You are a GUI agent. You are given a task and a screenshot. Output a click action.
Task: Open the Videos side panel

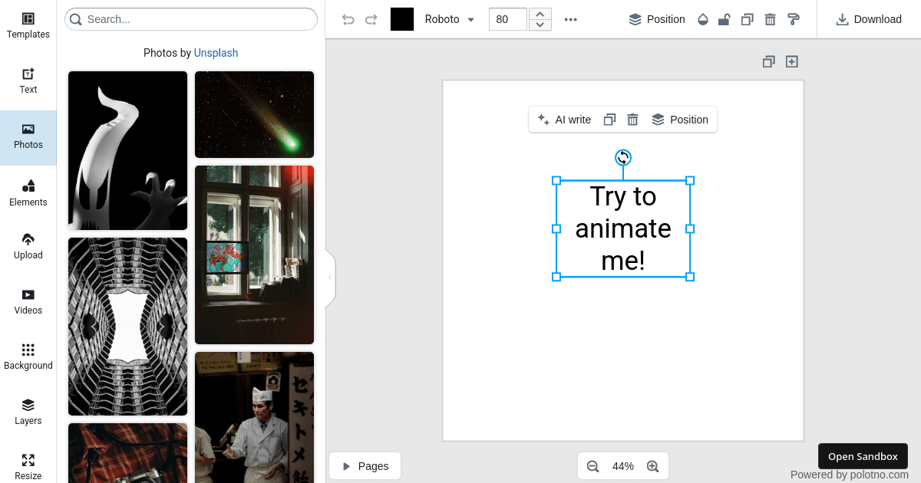[28, 302]
